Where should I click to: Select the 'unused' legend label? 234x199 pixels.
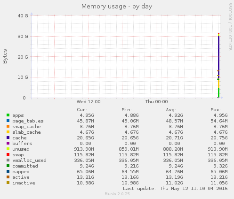pyautogui.click(x=21, y=149)
